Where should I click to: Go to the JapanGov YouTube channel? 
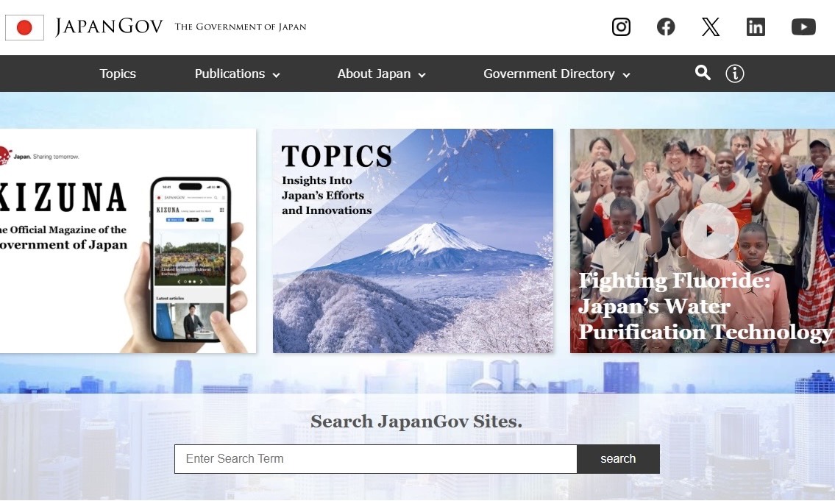803,27
